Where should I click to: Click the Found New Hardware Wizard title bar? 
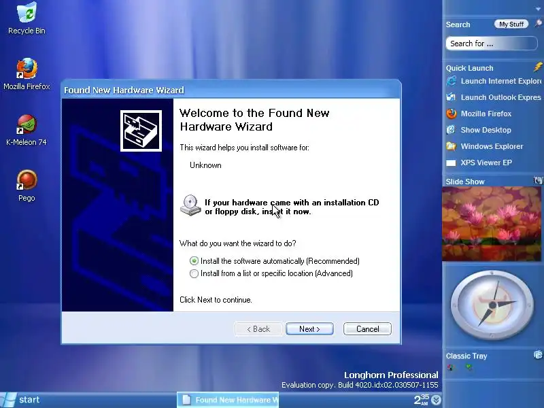click(231, 90)
